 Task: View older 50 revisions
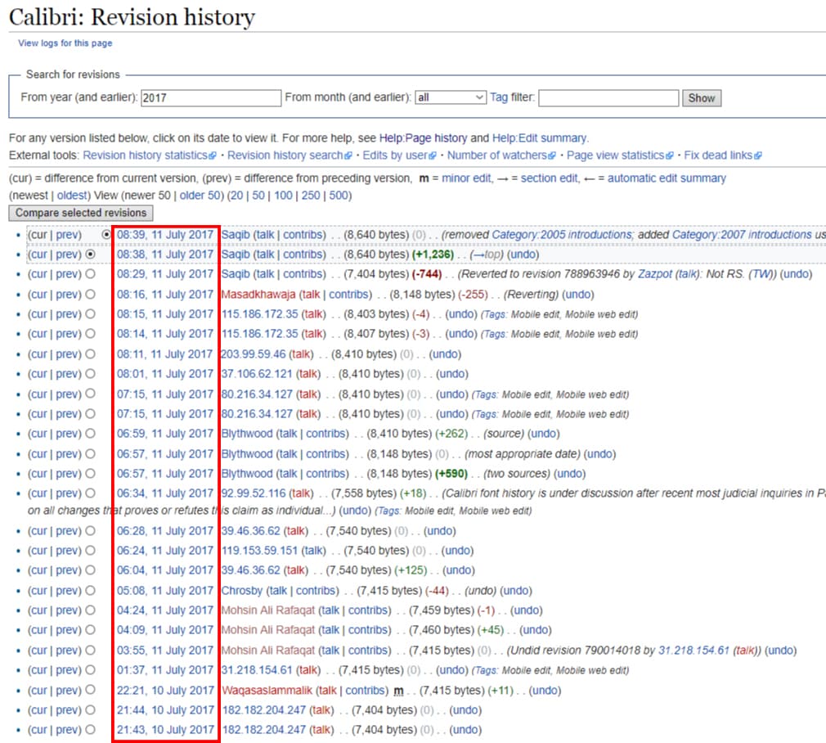click(200, 196)
